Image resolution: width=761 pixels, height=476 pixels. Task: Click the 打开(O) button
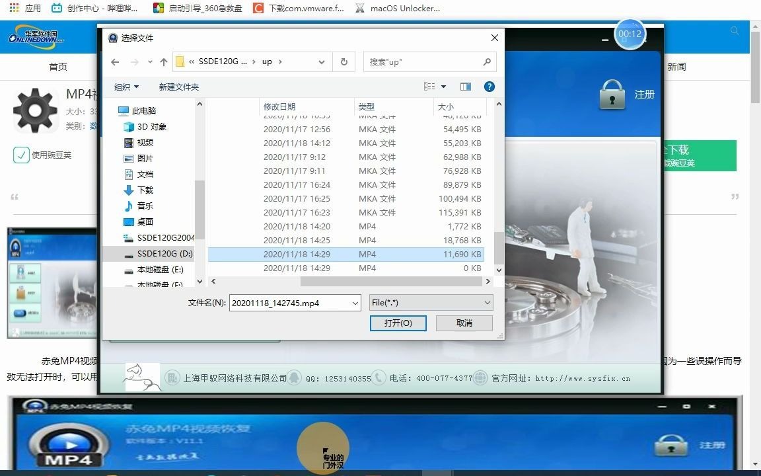pyautogui.click(x=398, y=323)
